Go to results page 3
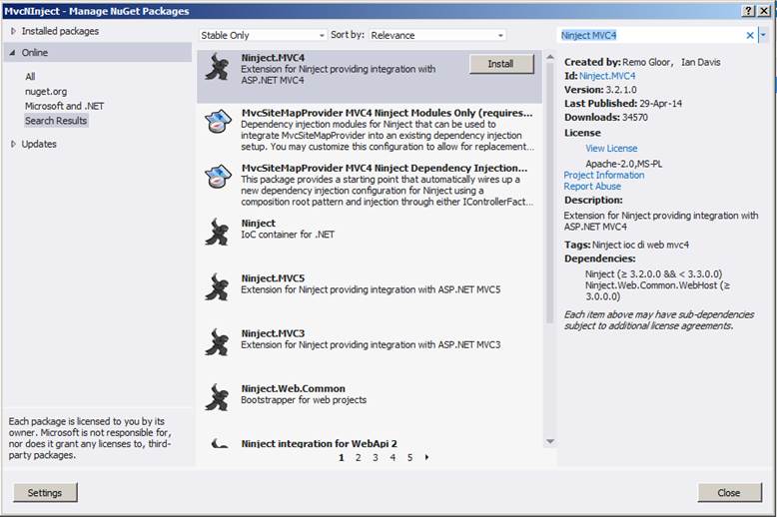 coord(376,457)
